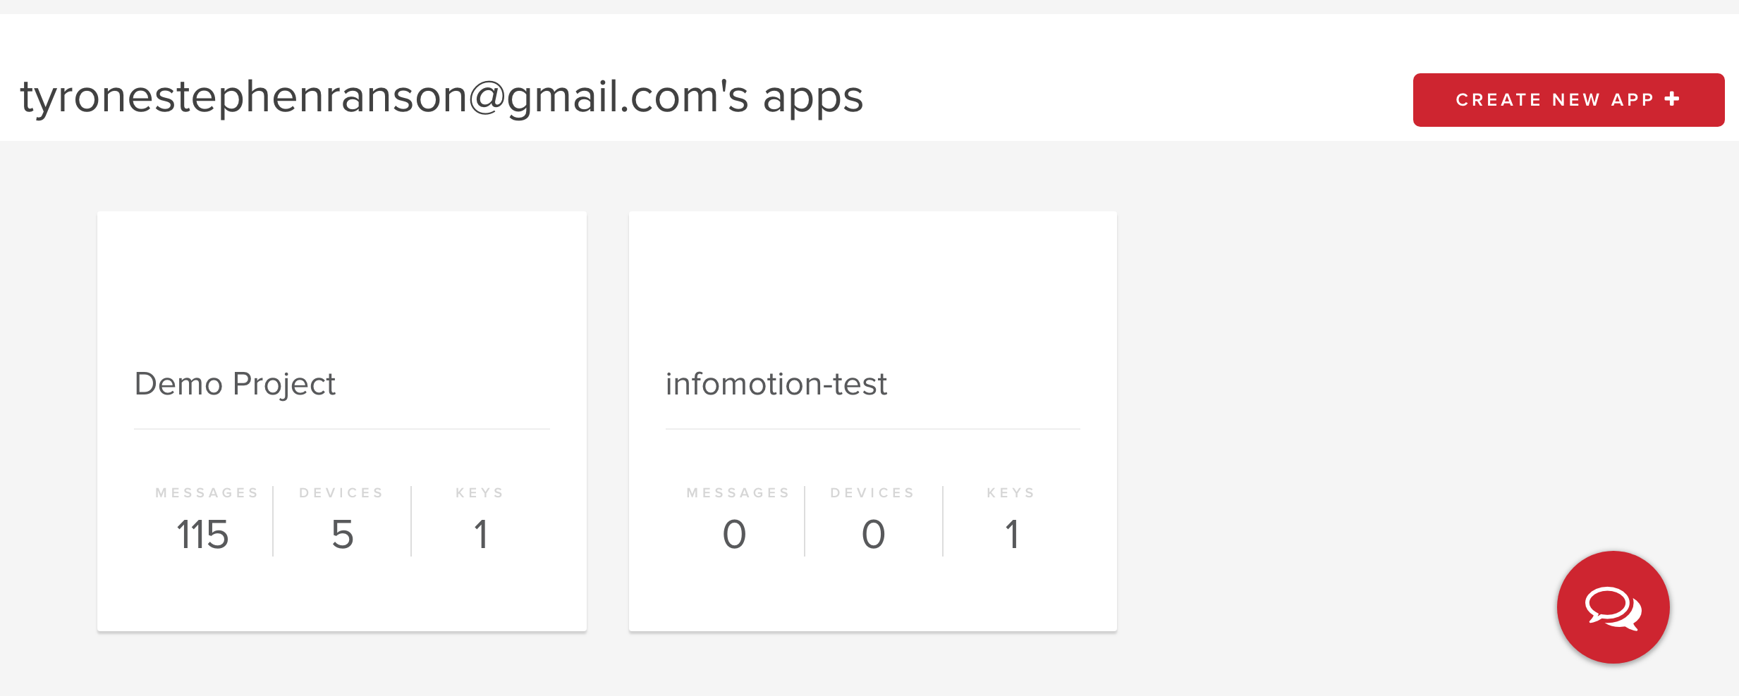Click infomotion-test's messages count of 0

coord(734,534)
